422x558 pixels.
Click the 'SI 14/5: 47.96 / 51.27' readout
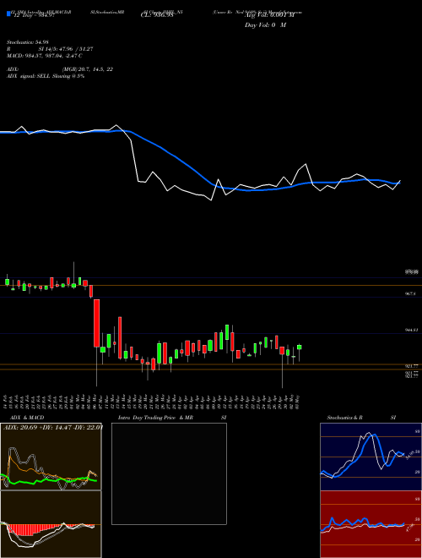66,49
